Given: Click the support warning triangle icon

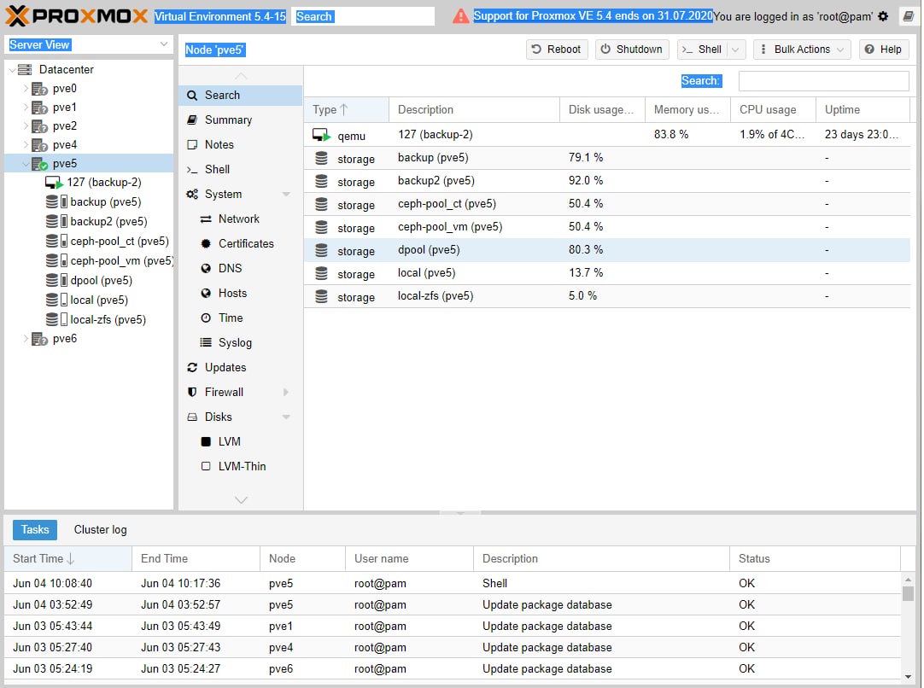Looking at the screenshot, I should click(x=461, y=16).
